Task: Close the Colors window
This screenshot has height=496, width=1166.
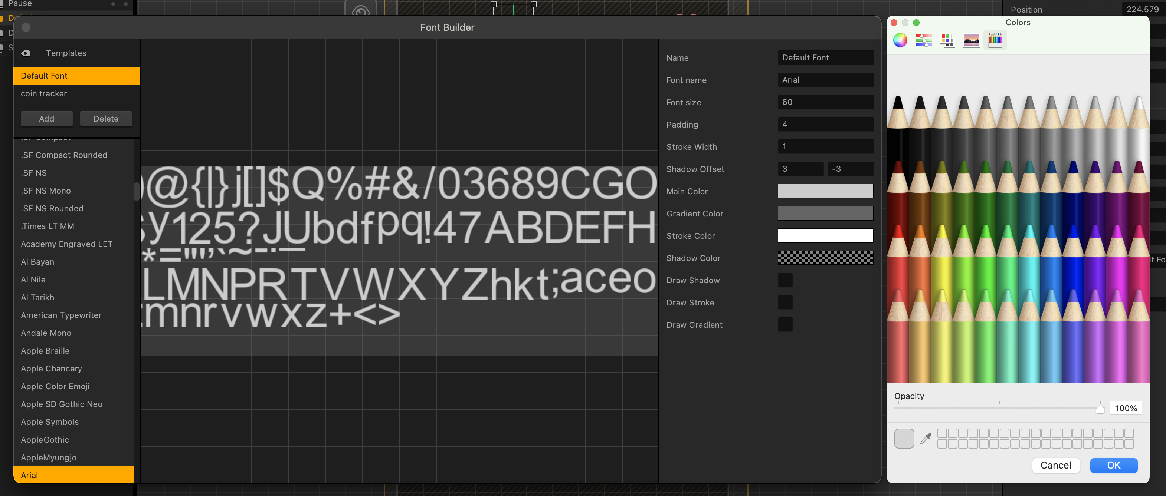Action: [894, 23]
